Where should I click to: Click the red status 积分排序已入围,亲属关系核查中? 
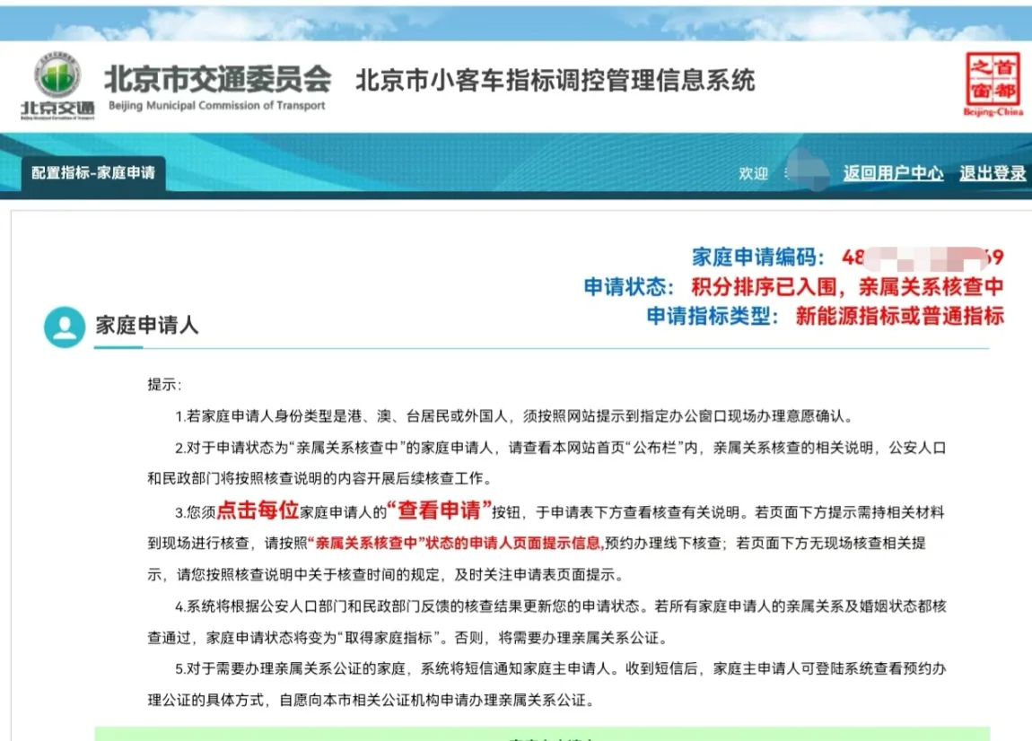(x=846, y=286)
